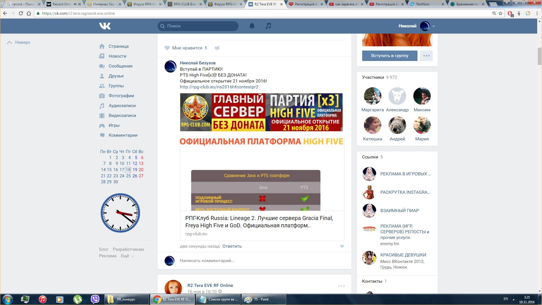542x305 pixels.
Task: Open the three-dots menu beside Вступить в группу
Action: click(426, 56)
